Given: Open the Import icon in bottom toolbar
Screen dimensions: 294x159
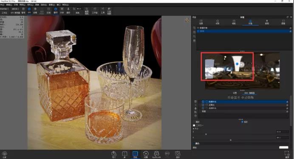Looking at the screenshot, I should (114, 154).
